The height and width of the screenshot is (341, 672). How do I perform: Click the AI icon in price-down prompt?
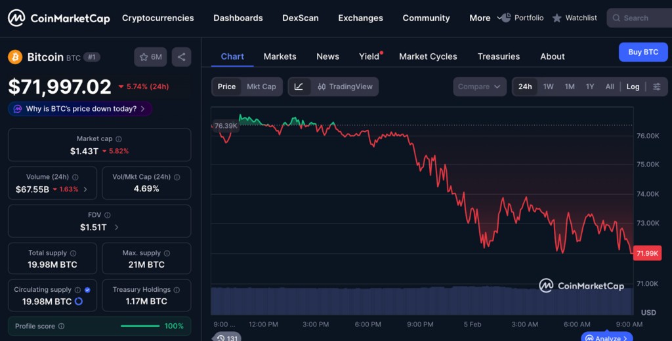click(x=18, y=109)
